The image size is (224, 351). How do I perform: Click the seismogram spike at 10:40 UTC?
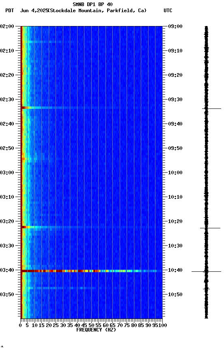coord(206,271)
